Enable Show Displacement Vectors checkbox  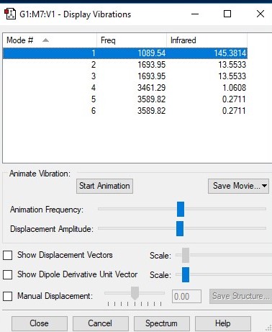point(8,255)
